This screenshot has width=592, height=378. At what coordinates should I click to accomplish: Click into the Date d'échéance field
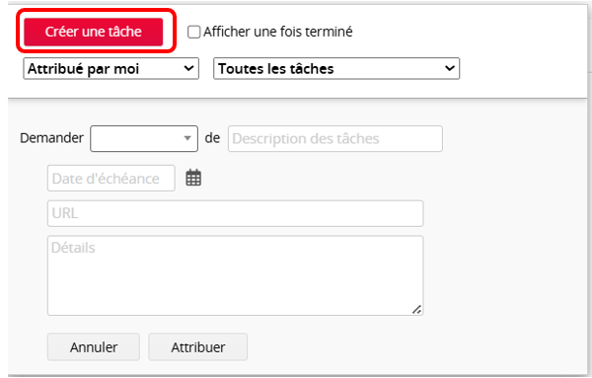click(x=111, y=179)
